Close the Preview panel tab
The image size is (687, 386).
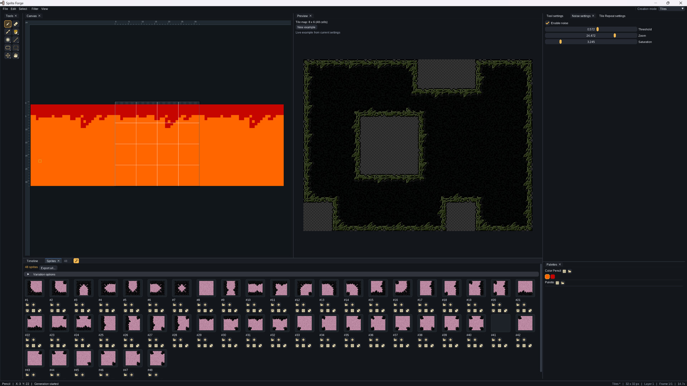coord(311,16)
